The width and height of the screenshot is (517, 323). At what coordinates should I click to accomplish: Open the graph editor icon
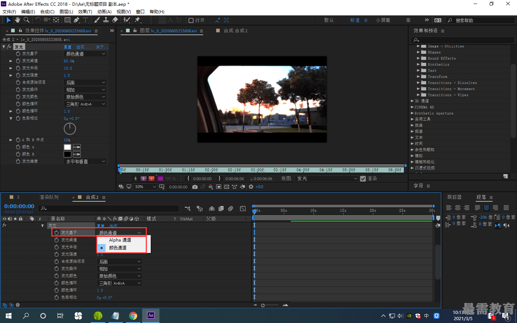(243, 209)
